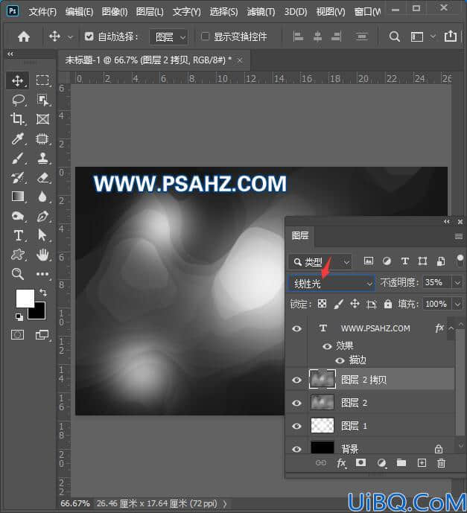Select the Brush tool

[x=17, y=159]
